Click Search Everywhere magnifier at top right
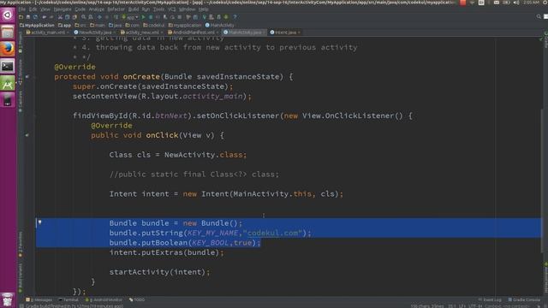548x308 pixels. (x=539, y=16)
